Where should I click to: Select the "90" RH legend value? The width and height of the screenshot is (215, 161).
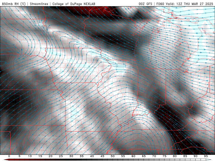[195, 156]
